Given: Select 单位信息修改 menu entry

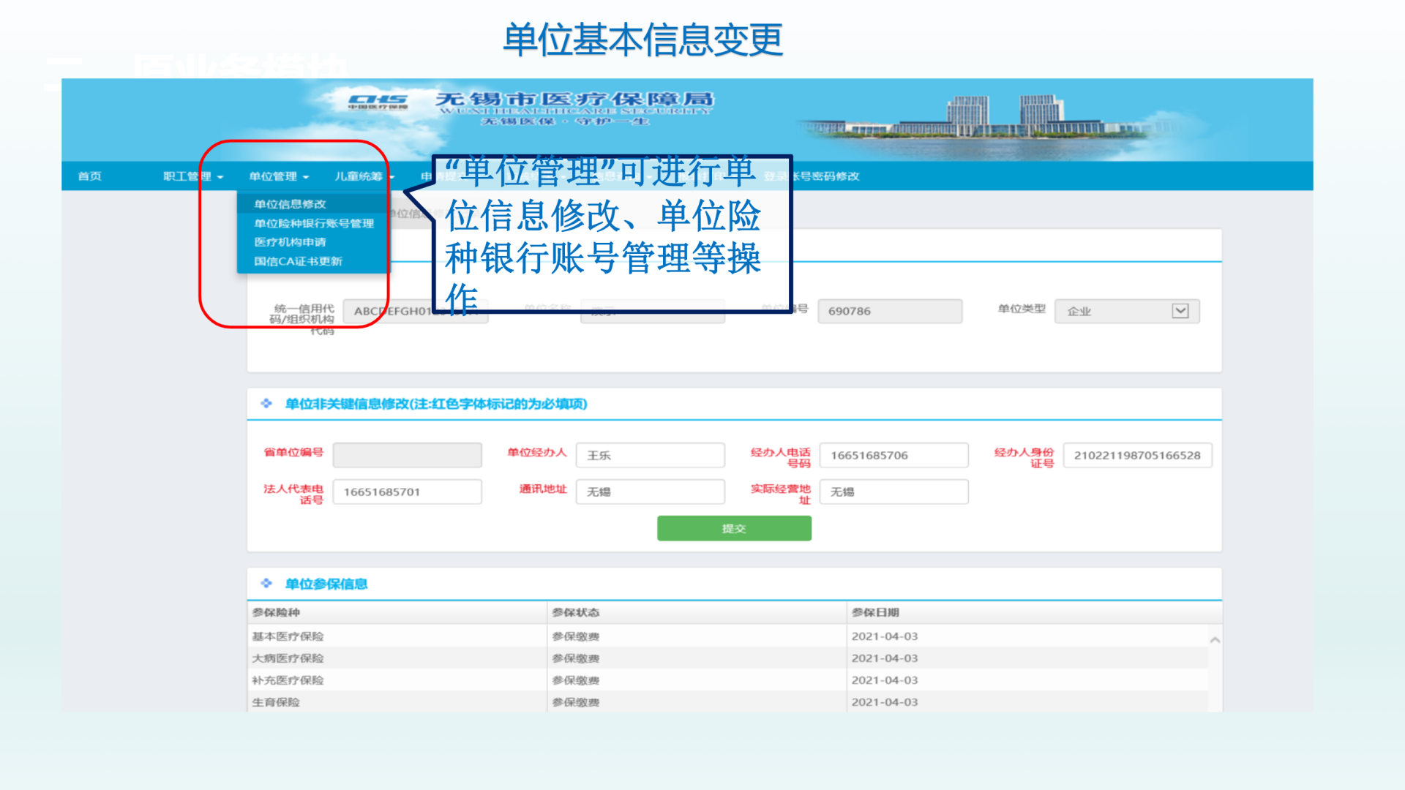Looking at the screenshot, I should click(290, 204).
